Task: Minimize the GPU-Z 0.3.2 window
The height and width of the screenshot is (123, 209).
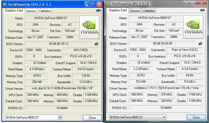Action: click(87, 5)
